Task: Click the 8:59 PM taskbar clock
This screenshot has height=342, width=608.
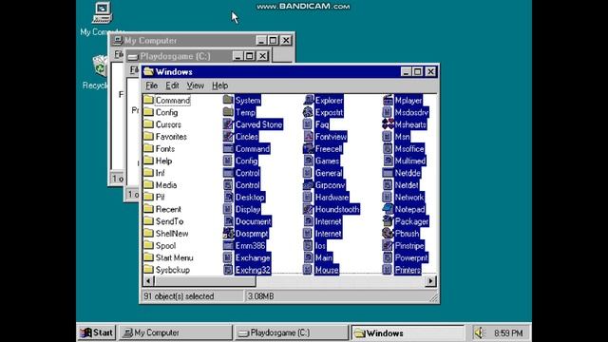Action: [508, 333]
